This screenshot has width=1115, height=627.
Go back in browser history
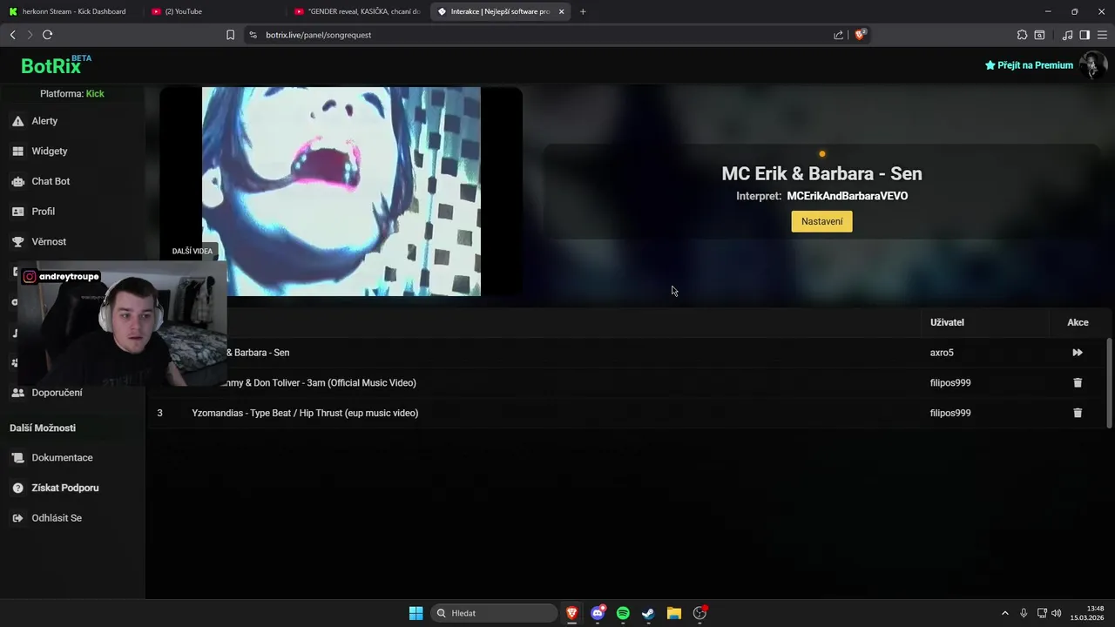click(12, 35)
